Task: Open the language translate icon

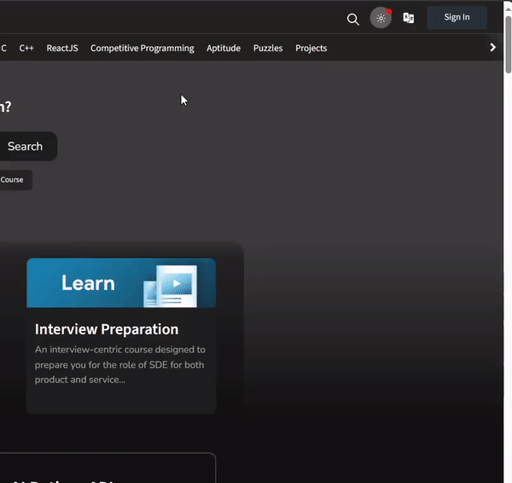Action: click(x=409, y=18)
